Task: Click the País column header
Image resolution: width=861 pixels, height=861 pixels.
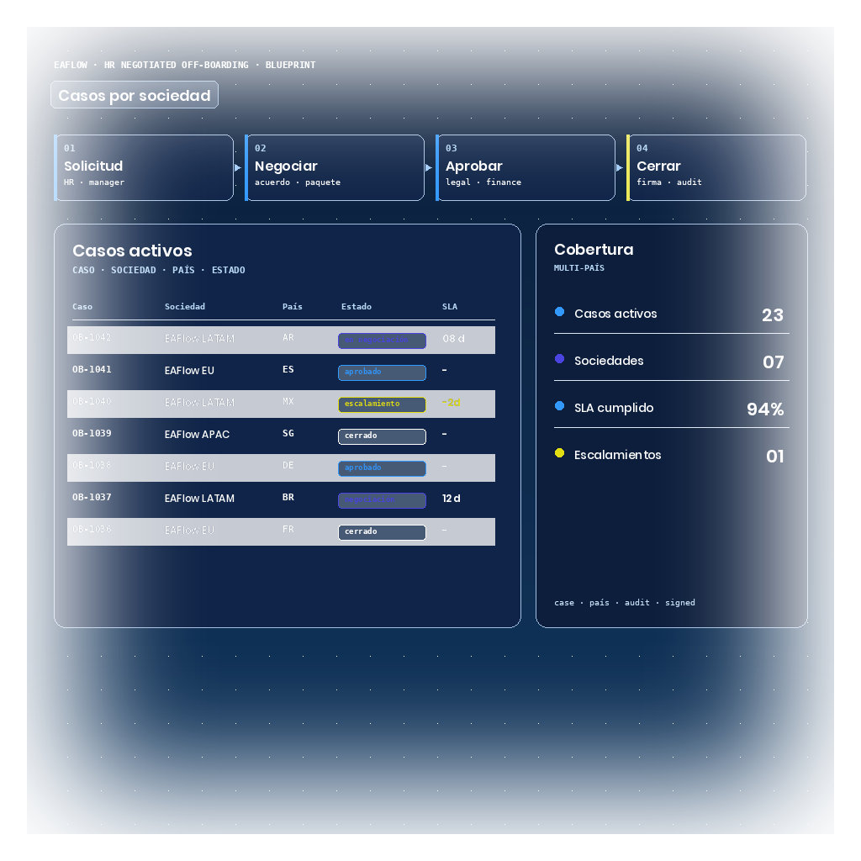Action: coord(292,306)
